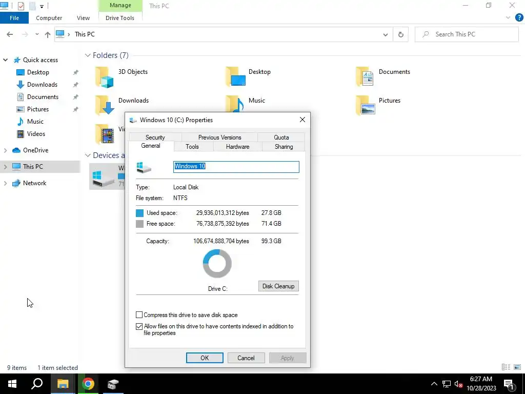Collapse the Folders (7) group
525x394 pixels.
(88, 55)
